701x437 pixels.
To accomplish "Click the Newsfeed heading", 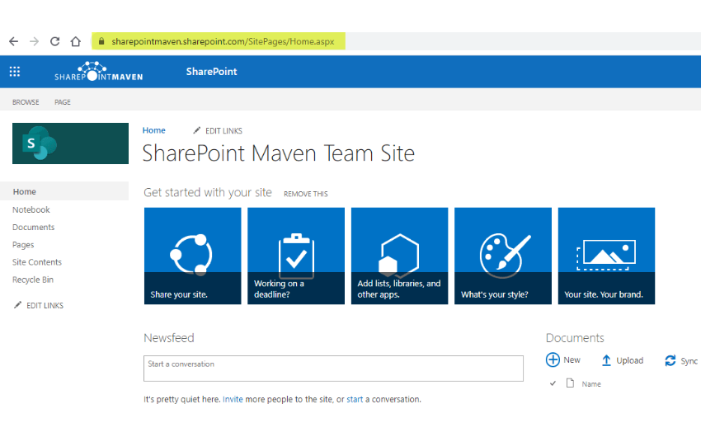I will (x=169, y=338).
